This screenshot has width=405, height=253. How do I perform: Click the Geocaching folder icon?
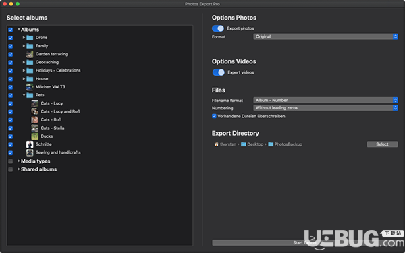pyautogui.click(x=30, y=63)
